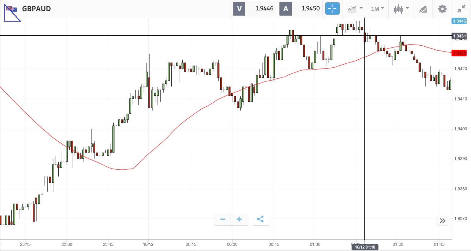Share the chart using share icon
The width and height of the screenshot is (471, 251).
260,219
